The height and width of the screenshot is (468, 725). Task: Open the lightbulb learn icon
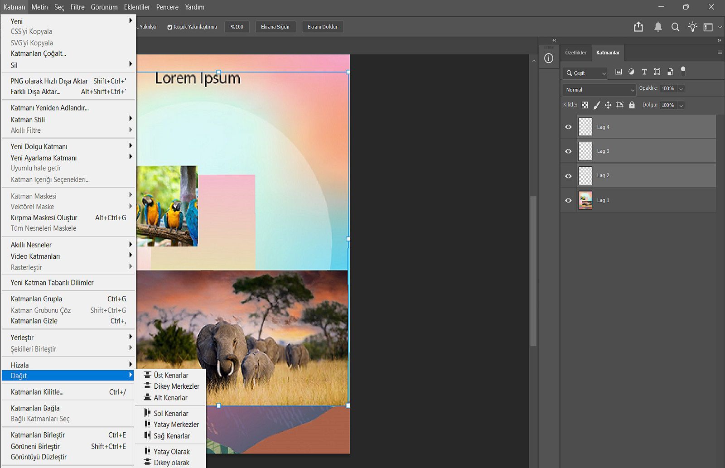pos(692,27)
